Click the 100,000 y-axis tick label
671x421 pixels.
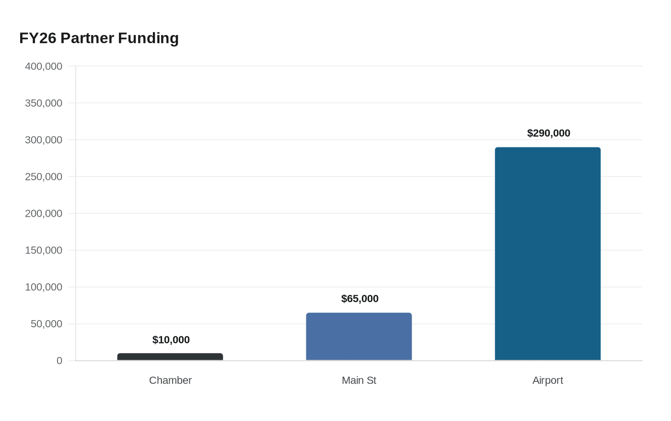pos(44,287)
